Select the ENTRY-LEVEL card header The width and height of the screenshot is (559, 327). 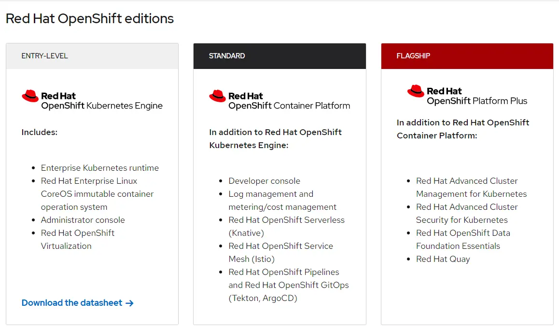point(92,56)
